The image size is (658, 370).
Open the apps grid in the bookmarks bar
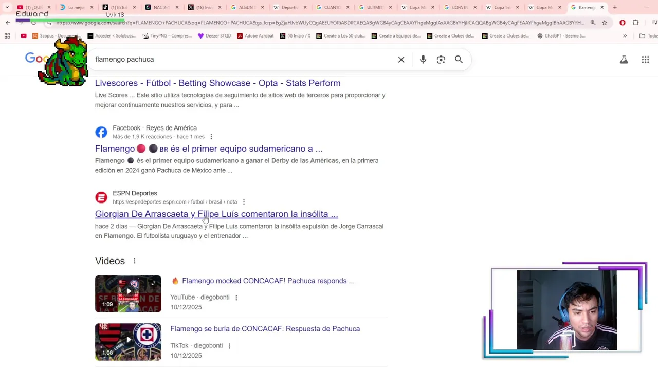point(7,36)
